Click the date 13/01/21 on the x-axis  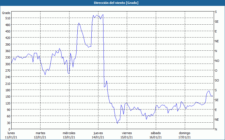click(69, 137)
